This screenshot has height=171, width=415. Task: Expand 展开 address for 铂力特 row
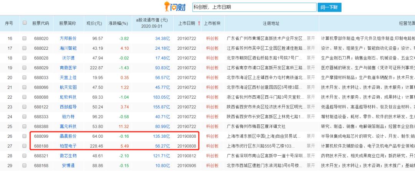pyautogui.click(x=311, y=117)
